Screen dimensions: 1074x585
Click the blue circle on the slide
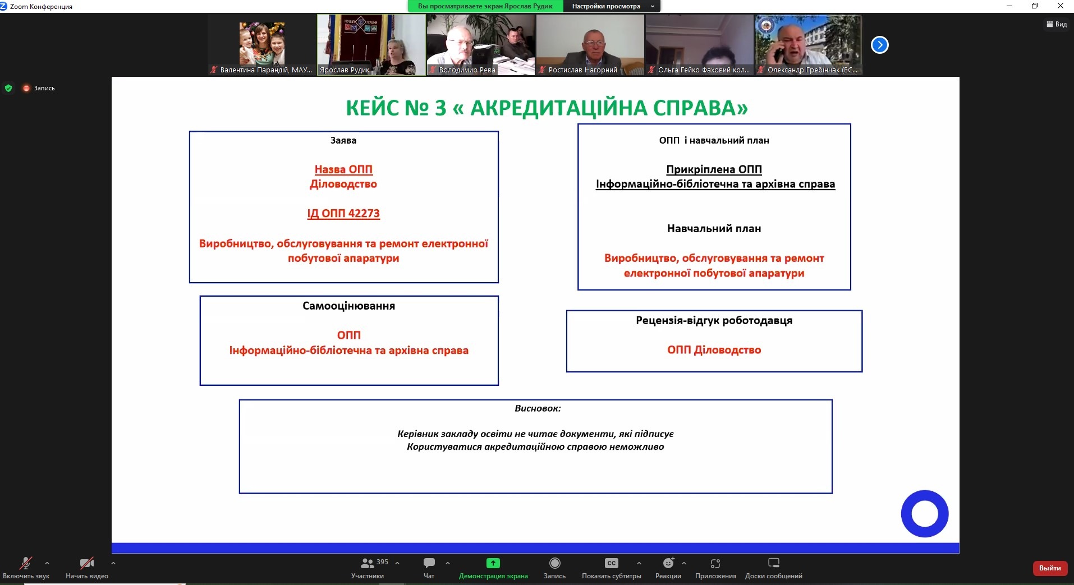click(924, 514)
